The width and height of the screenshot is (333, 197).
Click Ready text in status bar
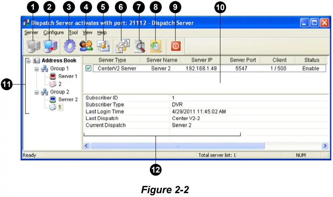(x=29, y=155)
